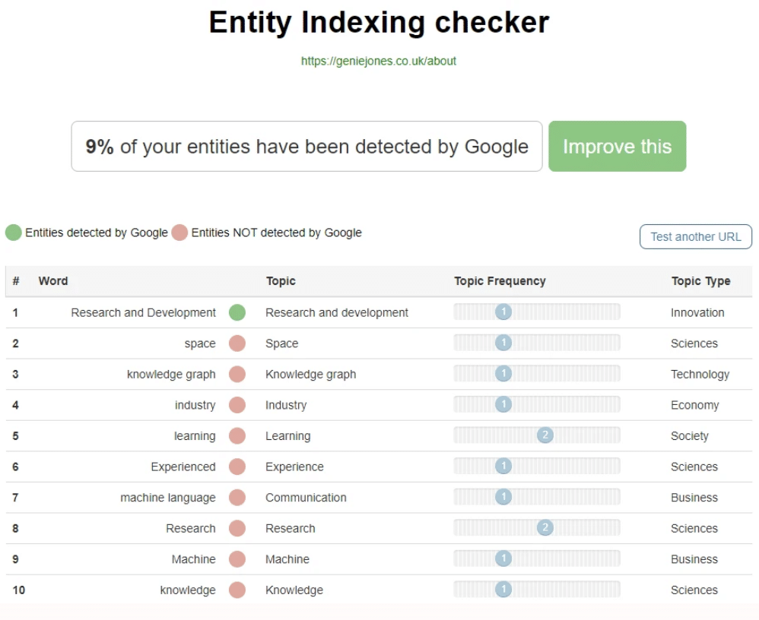Click the Word column header

[x=53, y=281]
